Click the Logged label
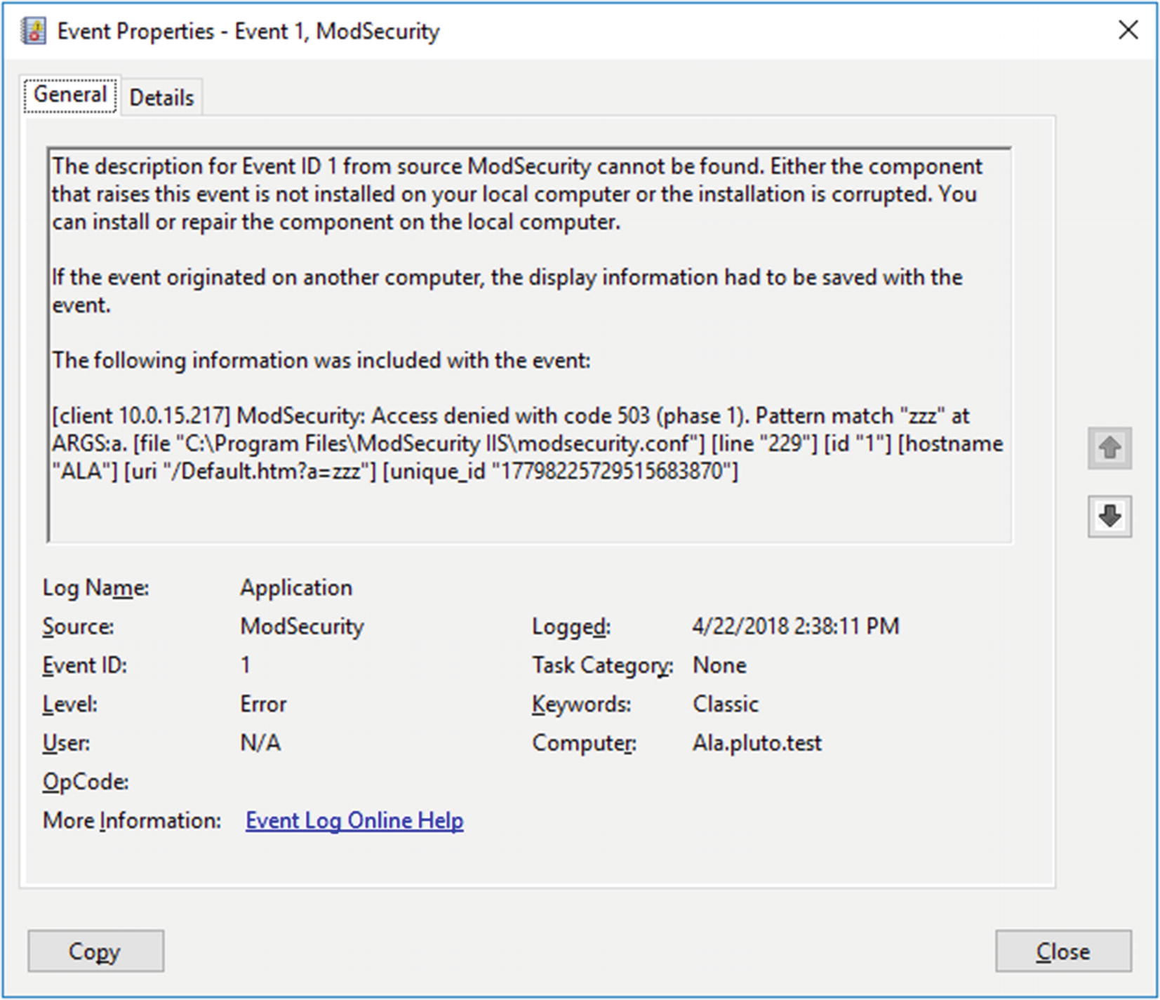 coord(571,627)
